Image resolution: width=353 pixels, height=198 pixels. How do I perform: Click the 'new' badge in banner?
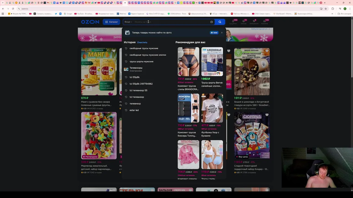(x=214, y=33)
